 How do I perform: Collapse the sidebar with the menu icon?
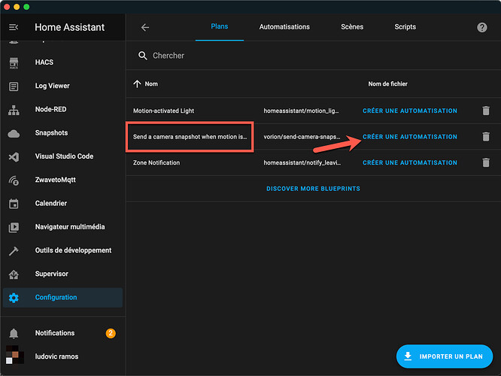click(x=14, y=28)
